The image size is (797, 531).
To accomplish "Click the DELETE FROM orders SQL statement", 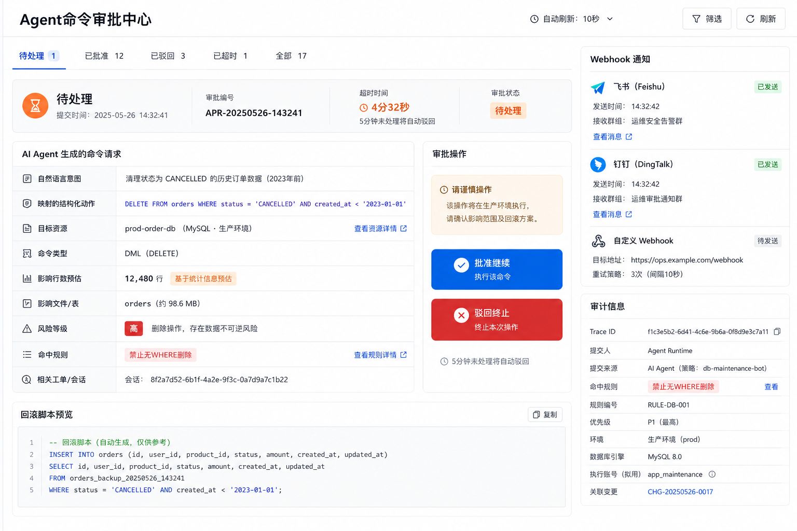I will click(x=265, y=204).
